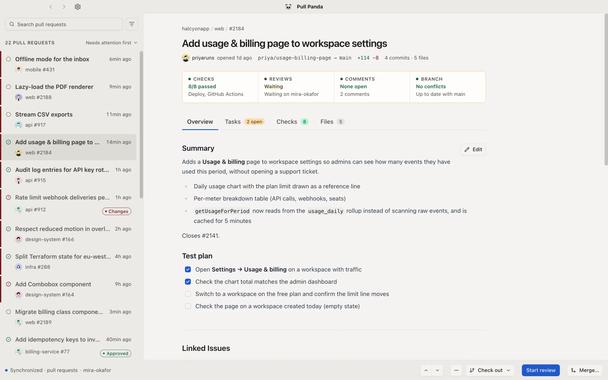Click the Start review button
The width and height of the screenshot is (608, 380).
[541, 370]
